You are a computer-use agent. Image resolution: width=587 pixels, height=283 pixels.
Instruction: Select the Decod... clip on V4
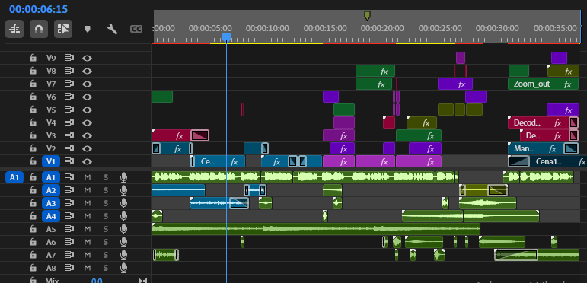(543, 122)
